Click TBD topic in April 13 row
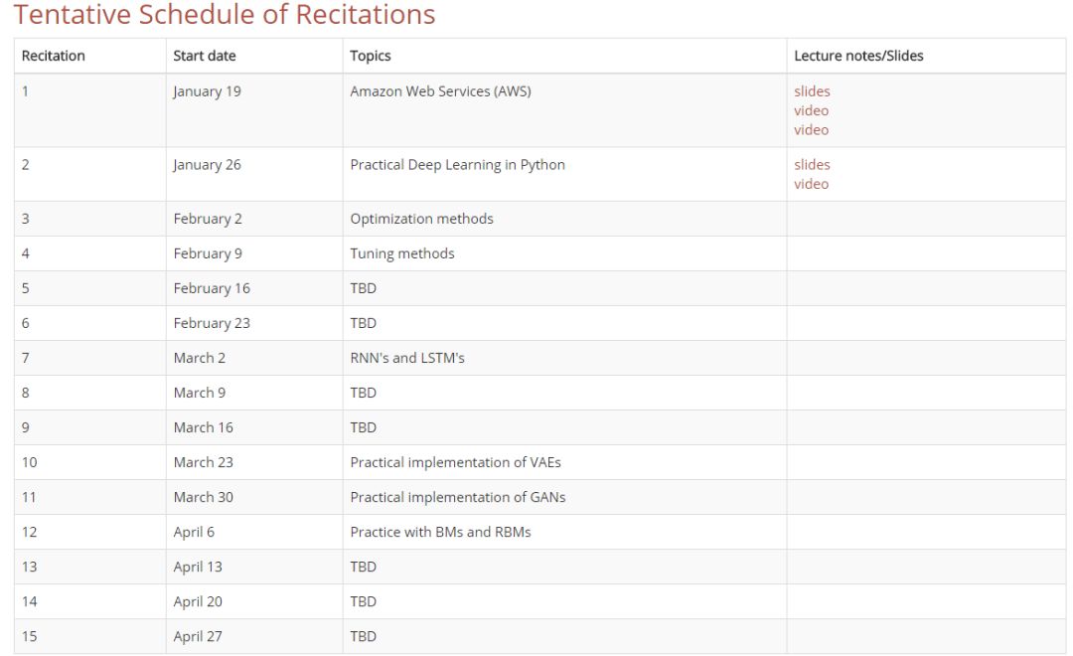1073x656 pixels. click(363, 567)
